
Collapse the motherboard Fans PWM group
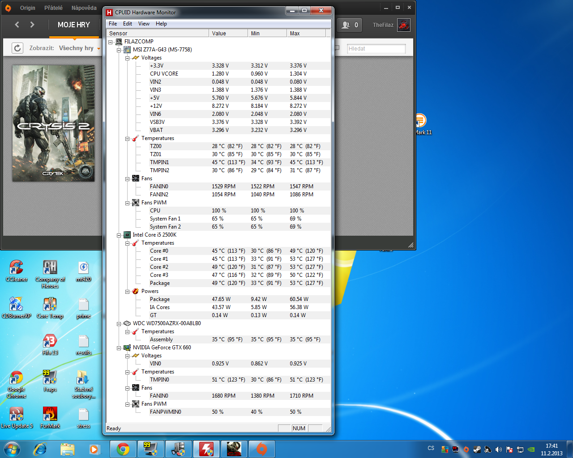[x=127, y=203]
